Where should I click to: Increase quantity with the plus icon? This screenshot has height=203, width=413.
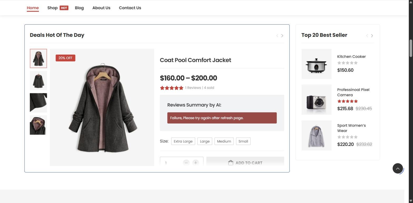195,163
